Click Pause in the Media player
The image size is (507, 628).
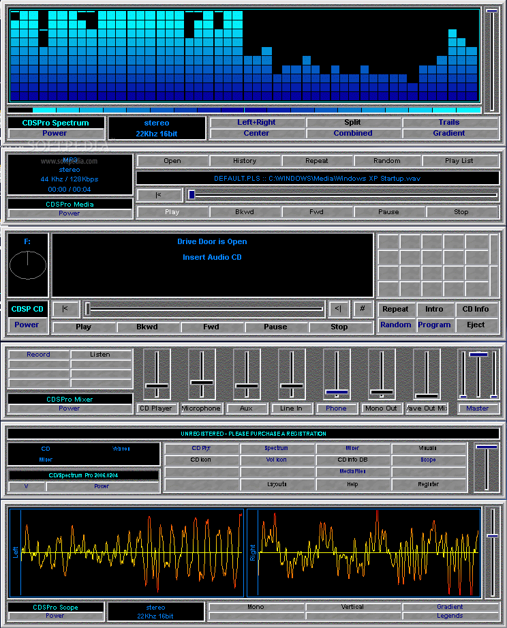point(388,212)
